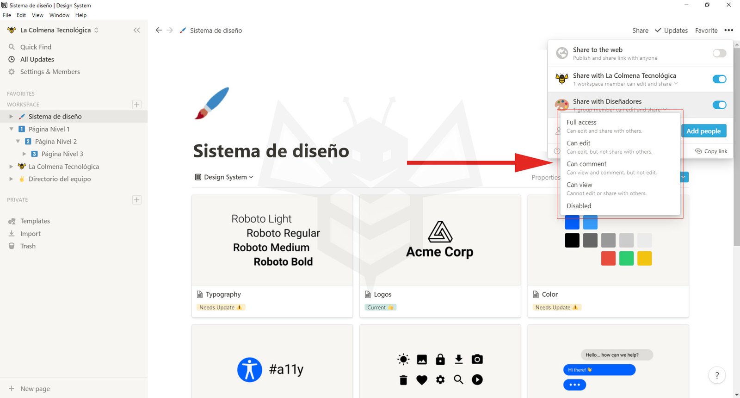Collapse Página Nivel 2 tree item
This screenshot has width=740, height=398.
pos(18,142)
